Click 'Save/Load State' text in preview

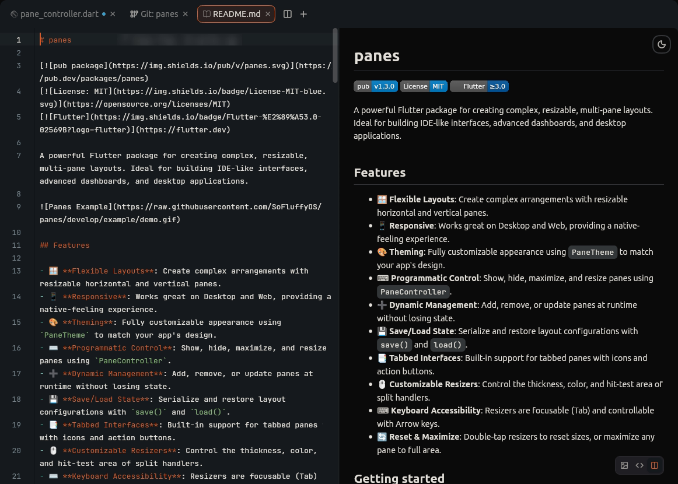[x=422, y=331]
